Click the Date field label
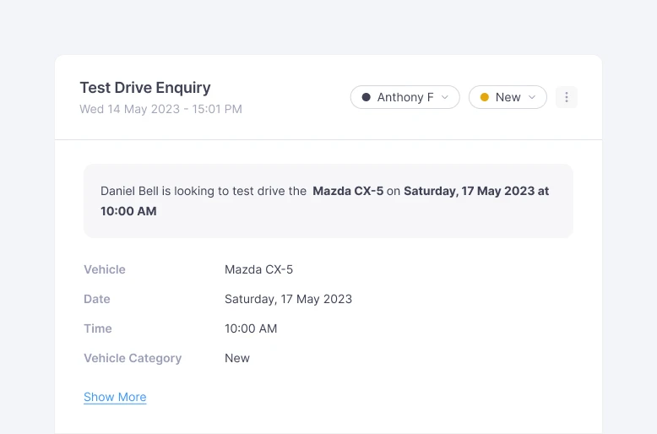The height and width of the screenshot is (434, 657). [x=97, y=299]
